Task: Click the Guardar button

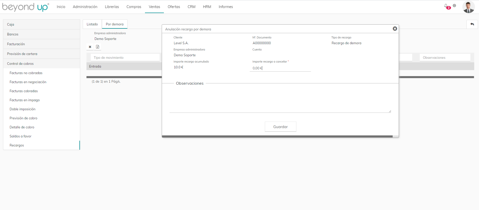Action: [x=280, y=127]
